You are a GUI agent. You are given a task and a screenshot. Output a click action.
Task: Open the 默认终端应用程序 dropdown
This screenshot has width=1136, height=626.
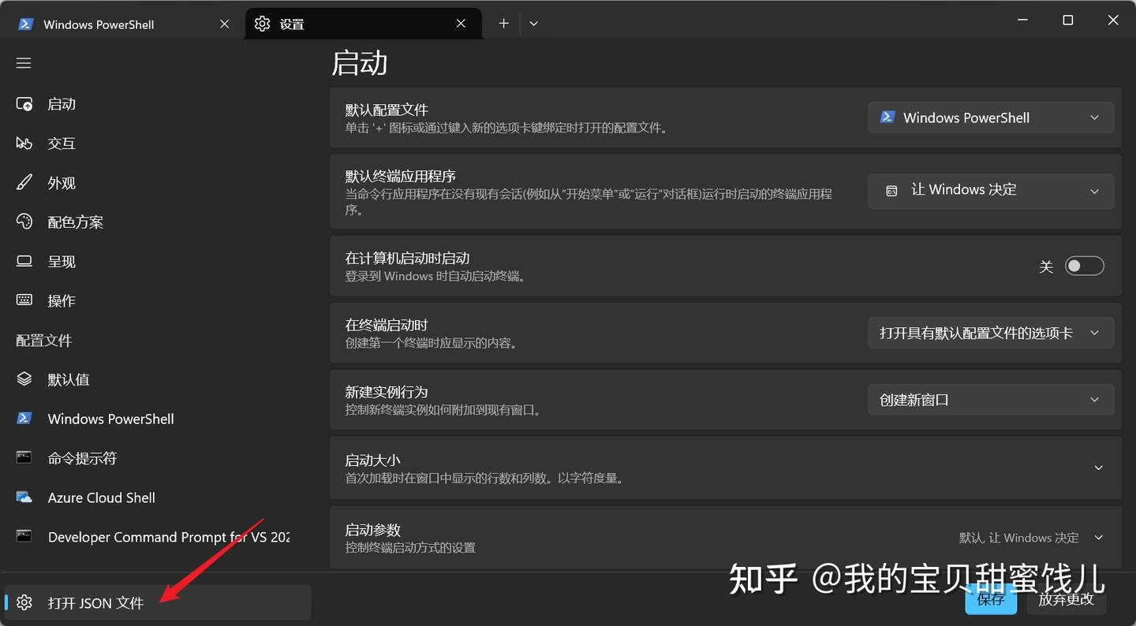990,191
